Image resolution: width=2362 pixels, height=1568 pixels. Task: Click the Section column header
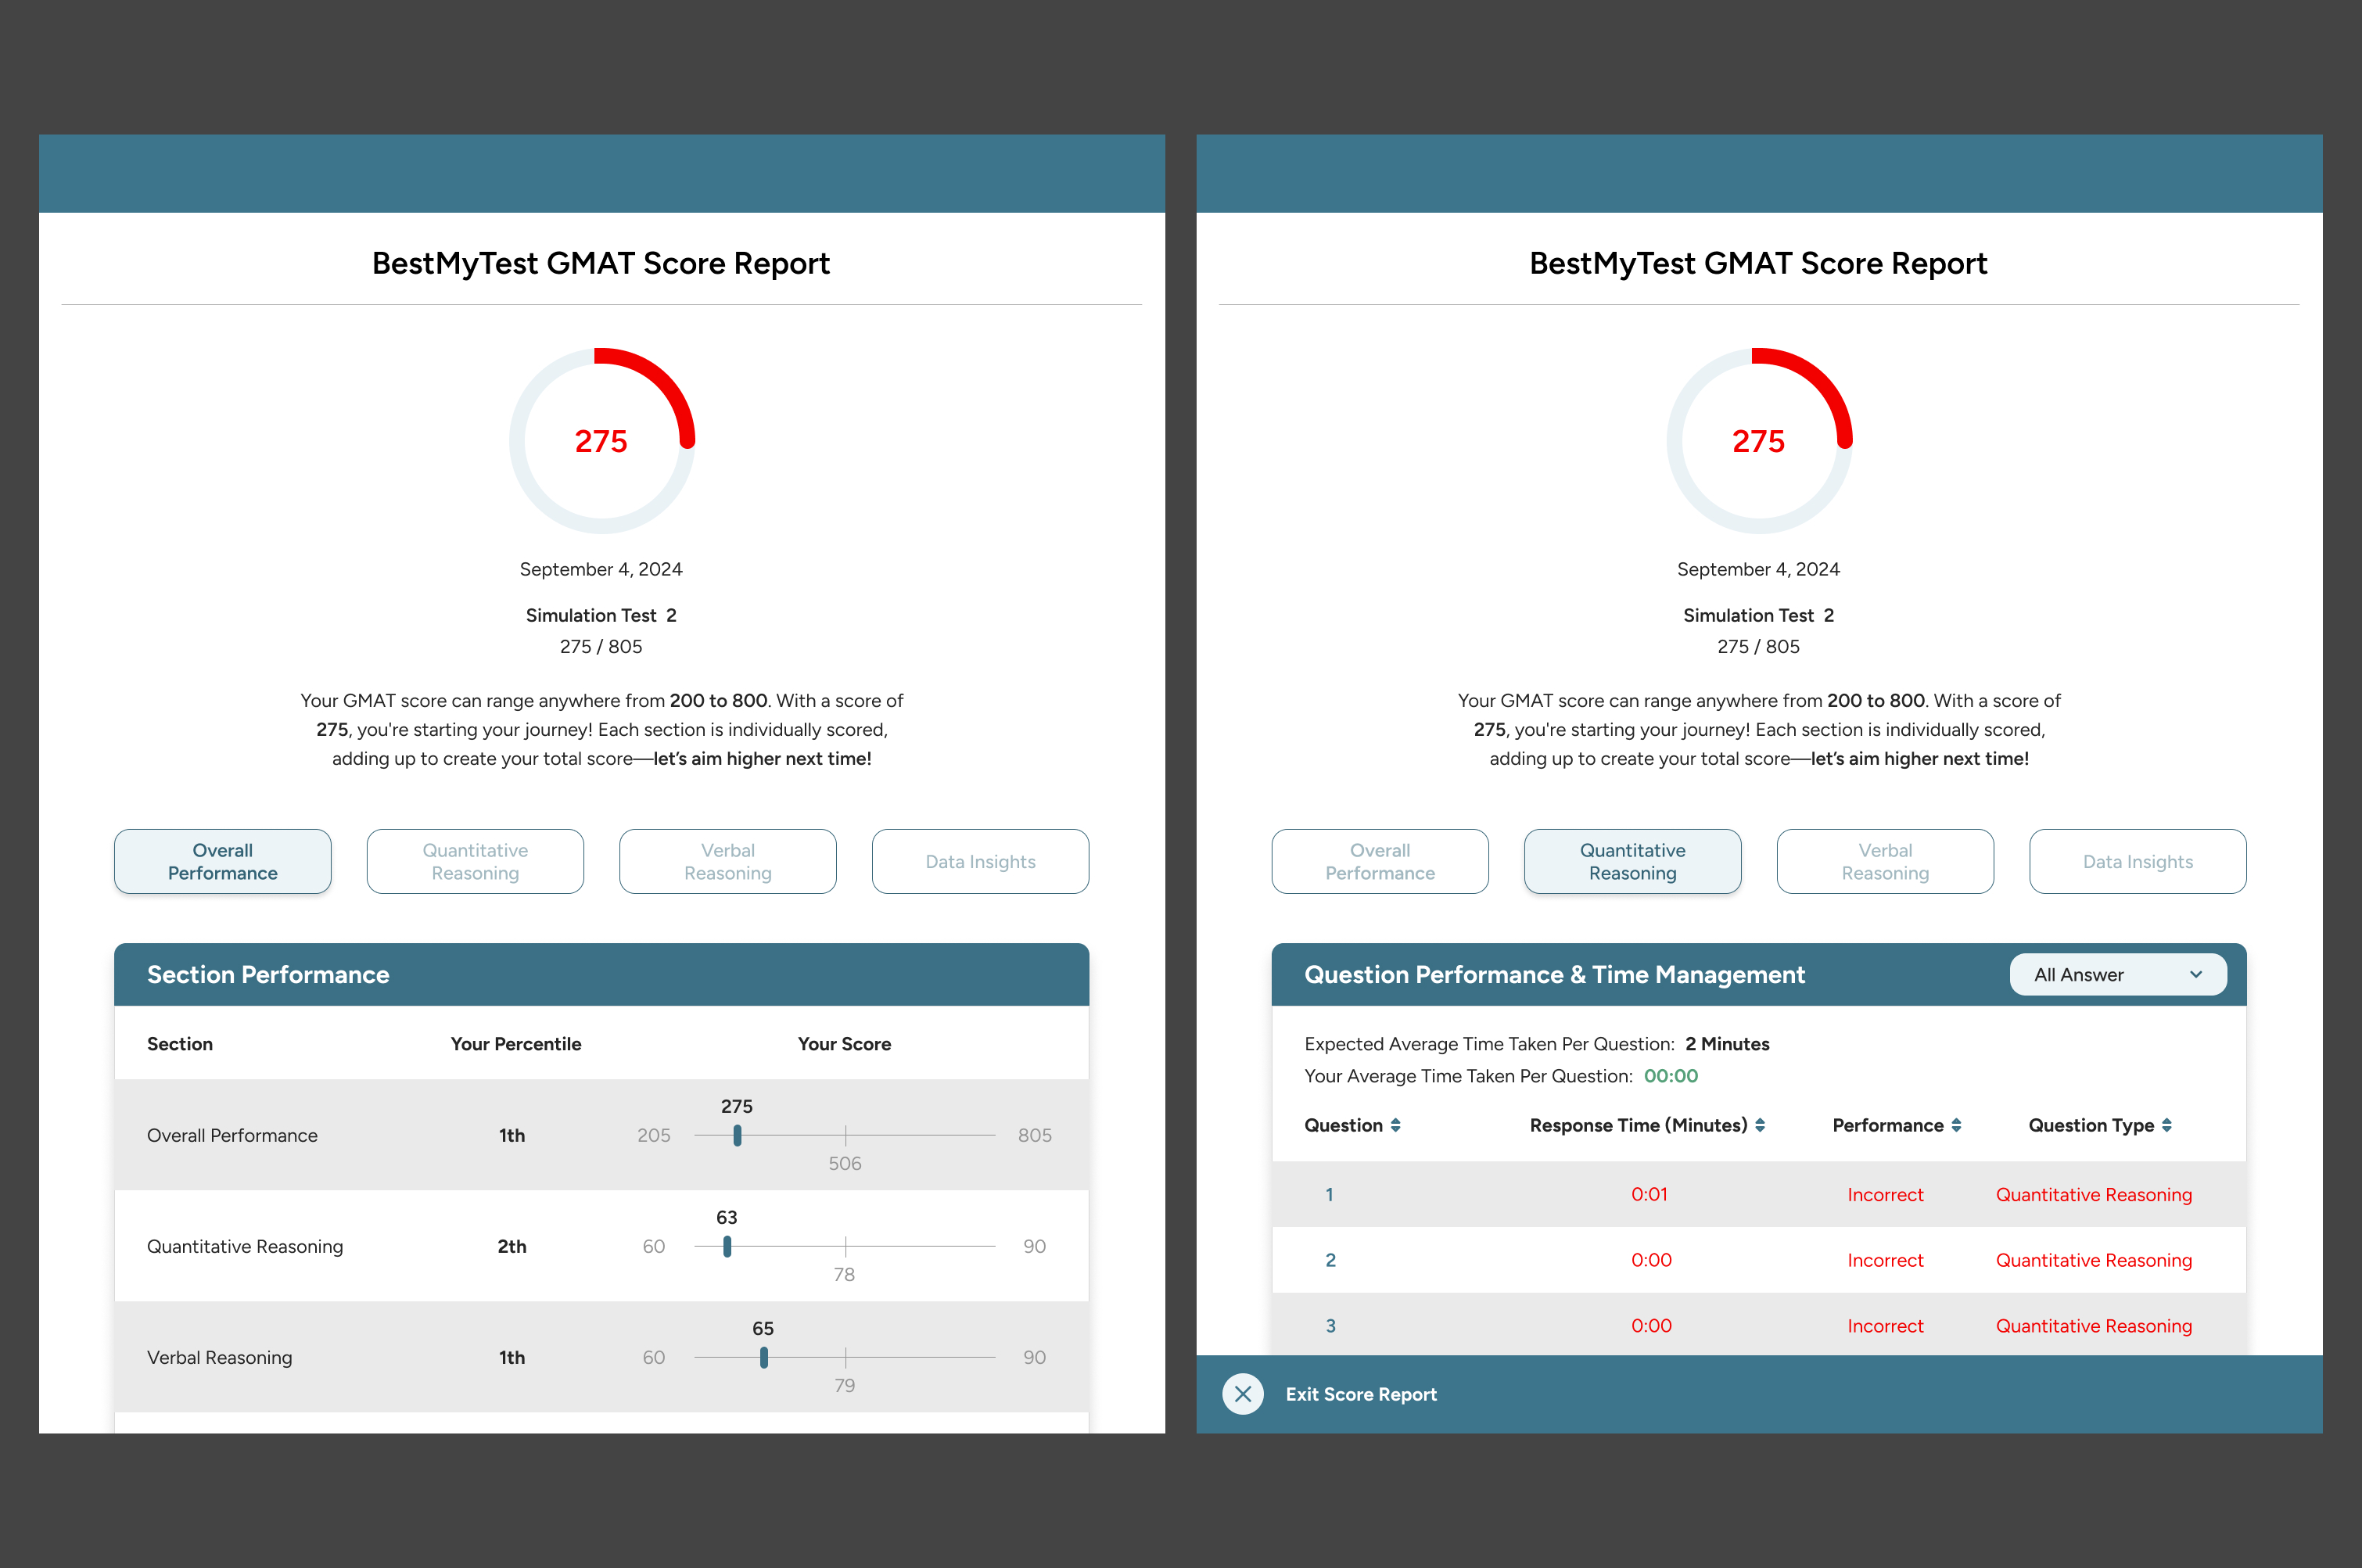coord(180,1044)
